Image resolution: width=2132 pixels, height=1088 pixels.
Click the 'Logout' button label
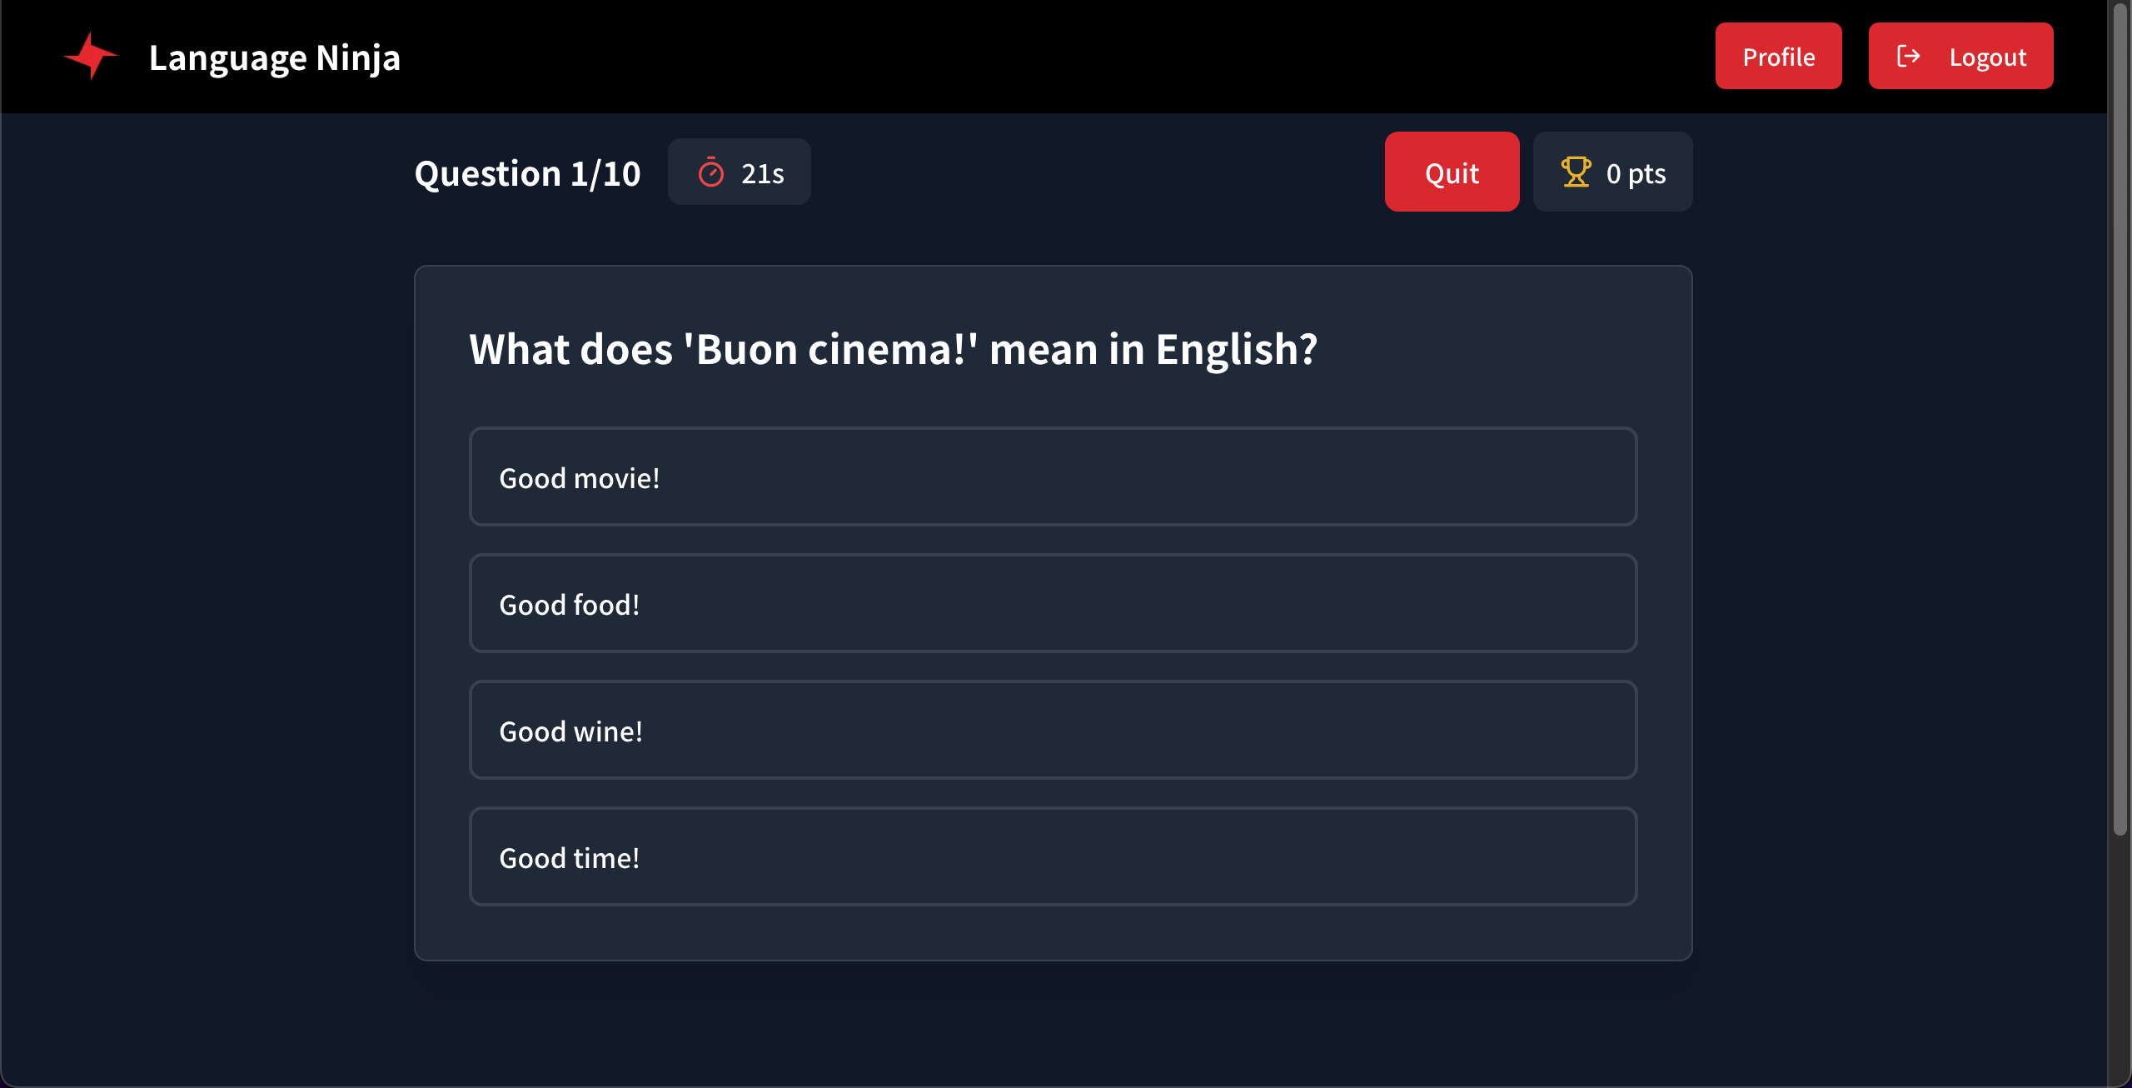click(1987, 56)
